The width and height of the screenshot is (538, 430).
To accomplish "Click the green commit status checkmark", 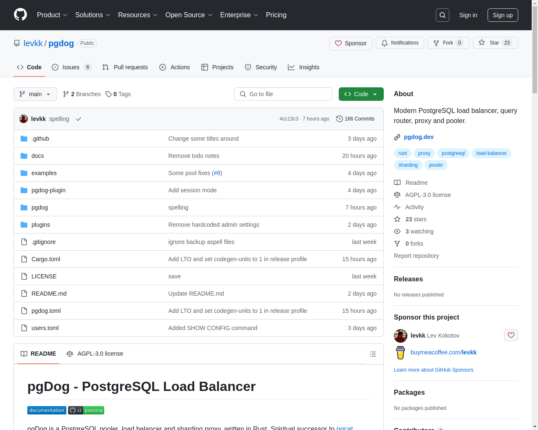I will point(79,119).
